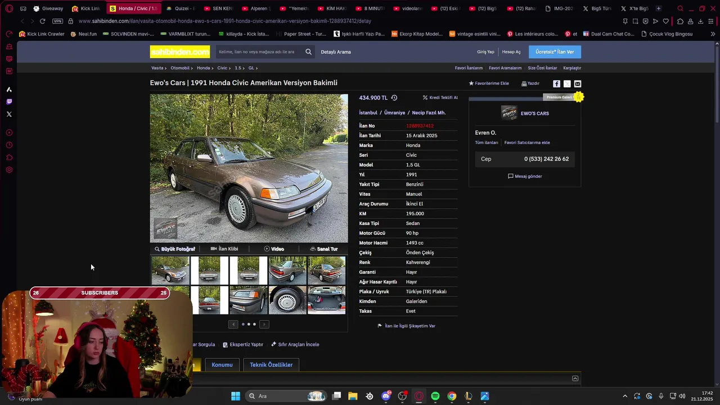Screen dimensions: 720x405
Task: Open Opera downloads icon in toolbar
Action: click(700, 21)
